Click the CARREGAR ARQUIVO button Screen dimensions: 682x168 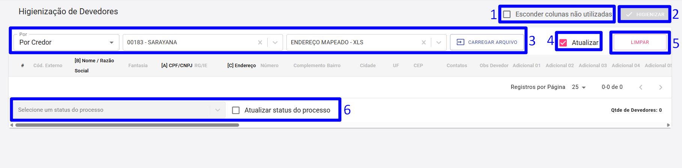[x=487, y=42]
